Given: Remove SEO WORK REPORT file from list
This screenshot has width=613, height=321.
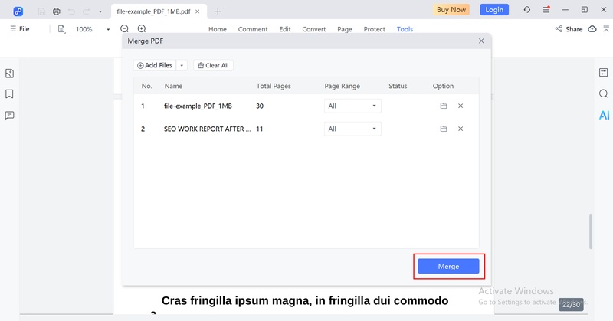Looking at the screenshot, I should coord(461,129).
